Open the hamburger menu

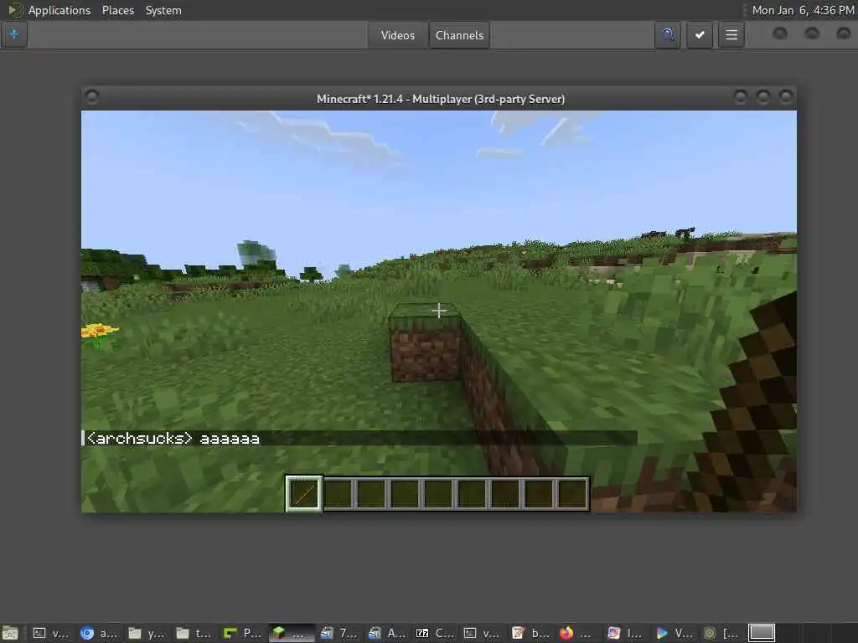731,35
